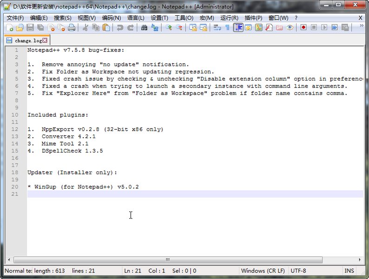Click the Zoom Out magnifier icon
Viewport: 369px width, 279px height.
179,27
